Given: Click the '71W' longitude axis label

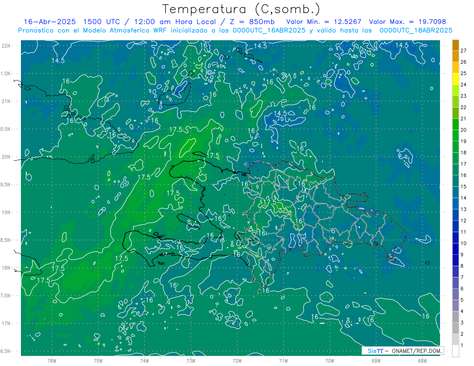Looking at the screenshot, I should tap(283, 360).
